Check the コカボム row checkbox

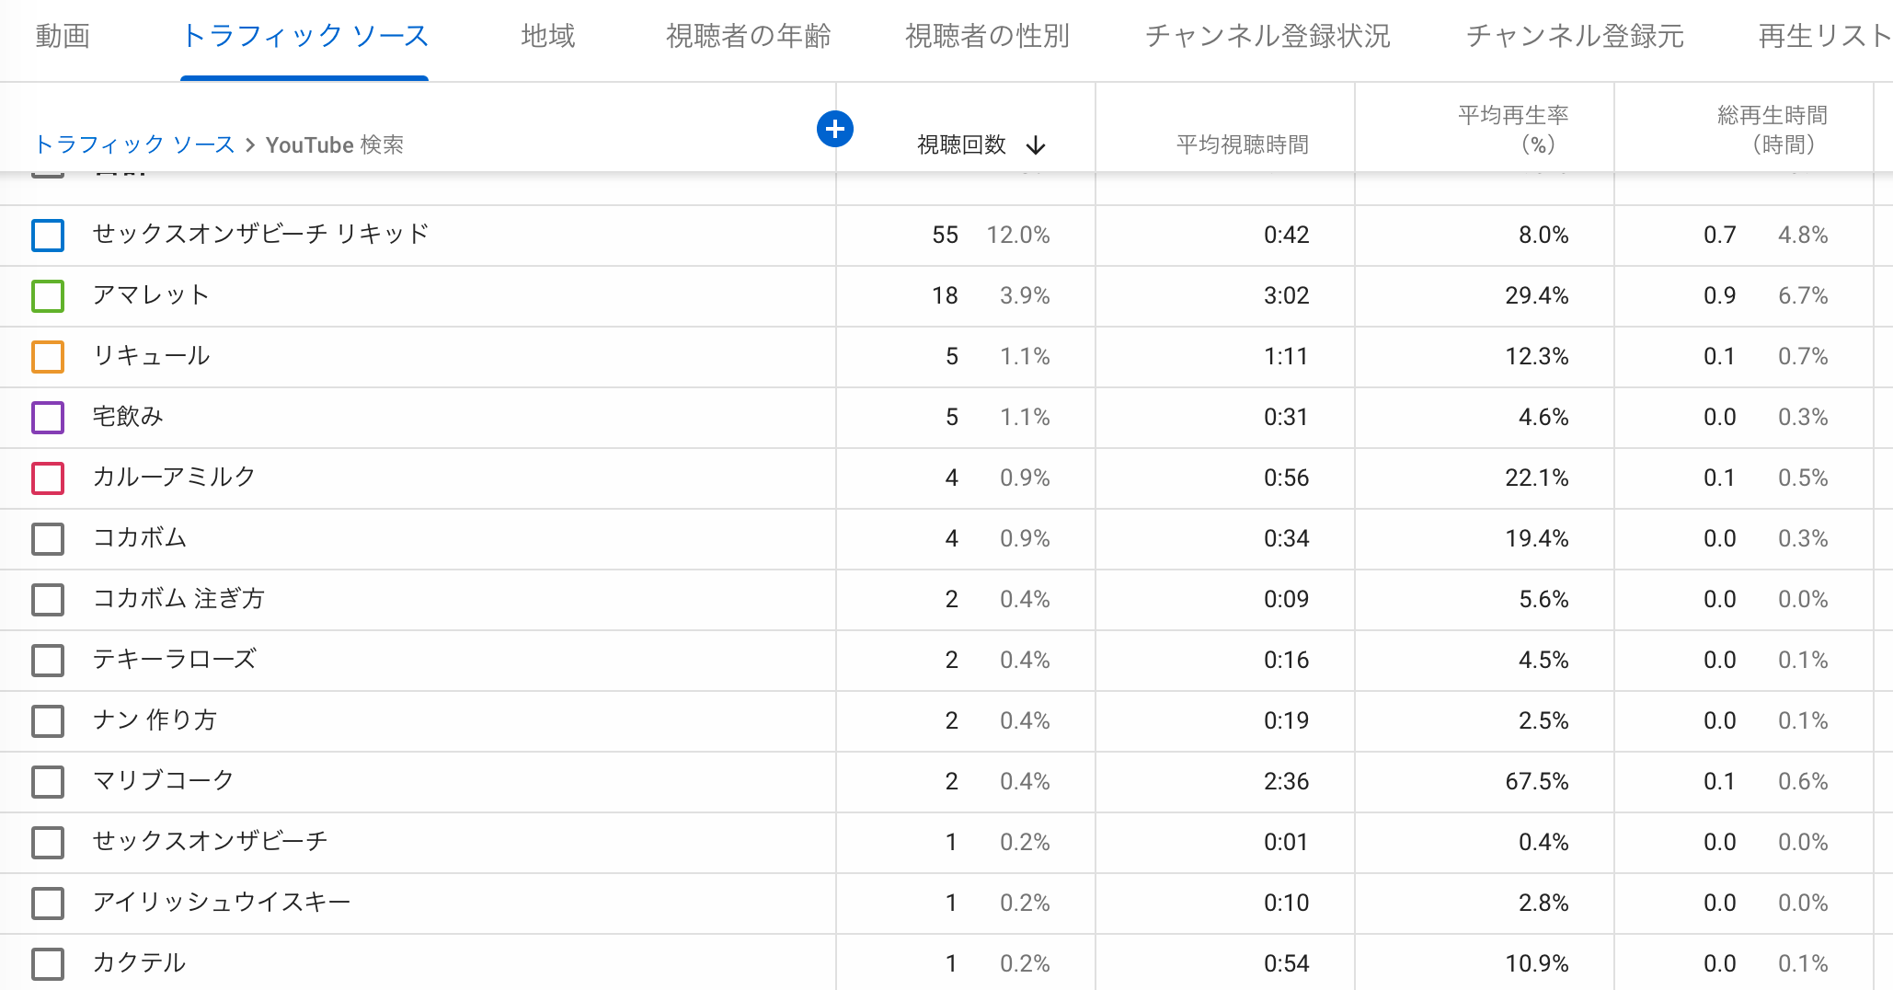click(x=48, y=539)
